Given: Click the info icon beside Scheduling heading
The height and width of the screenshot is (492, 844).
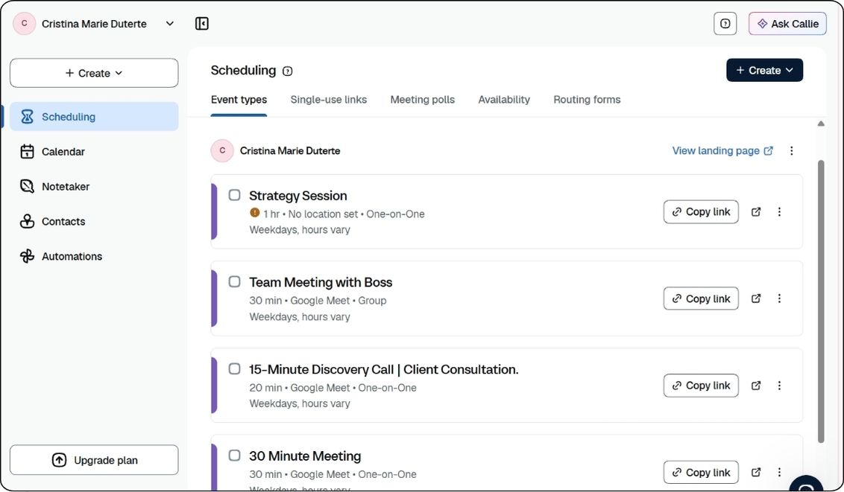Looking at the screenshot, I should click(x=288, y=71).
